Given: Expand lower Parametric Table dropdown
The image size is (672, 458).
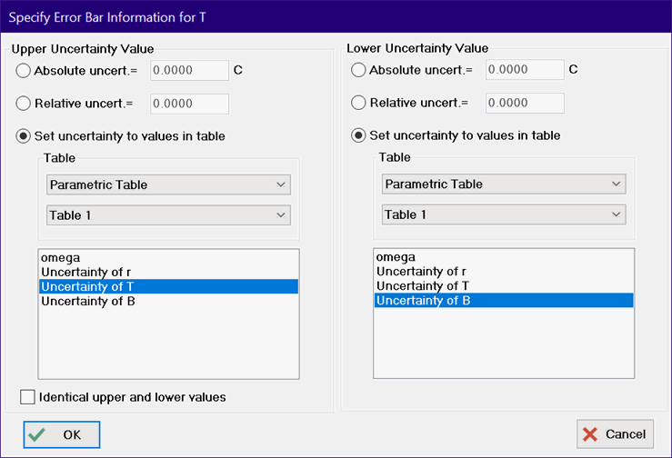Looking at the screenshot, I should tap(504, 184).
